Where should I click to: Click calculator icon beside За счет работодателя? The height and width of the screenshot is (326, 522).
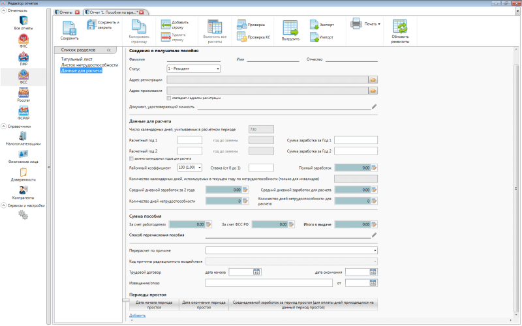[208, 224]
